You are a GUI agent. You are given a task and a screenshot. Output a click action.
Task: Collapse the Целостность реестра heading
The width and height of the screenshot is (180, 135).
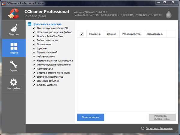pos(45,24)
